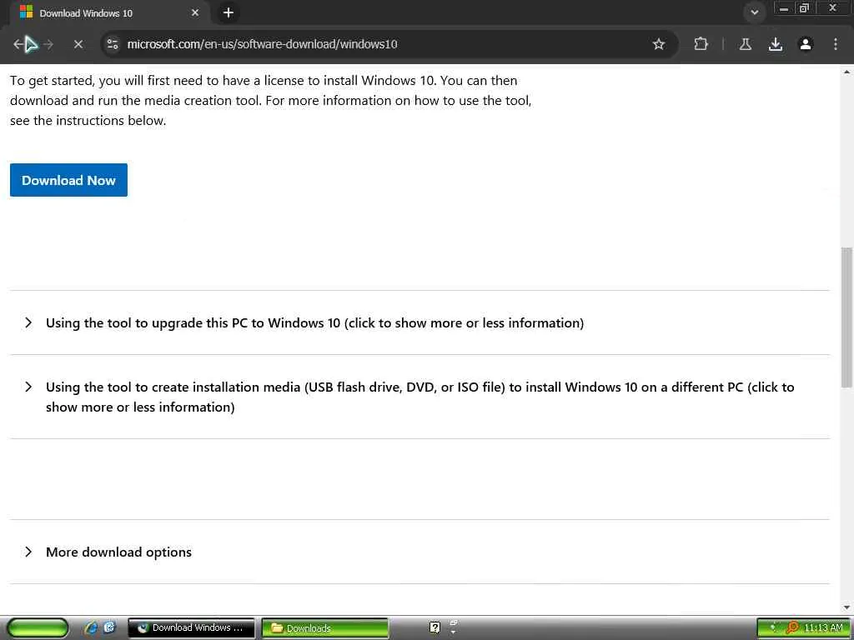The width and height of the screenshot is (854, 640).
Task: Open the Chrome Labs flask icon
Action: click(746, 44)
